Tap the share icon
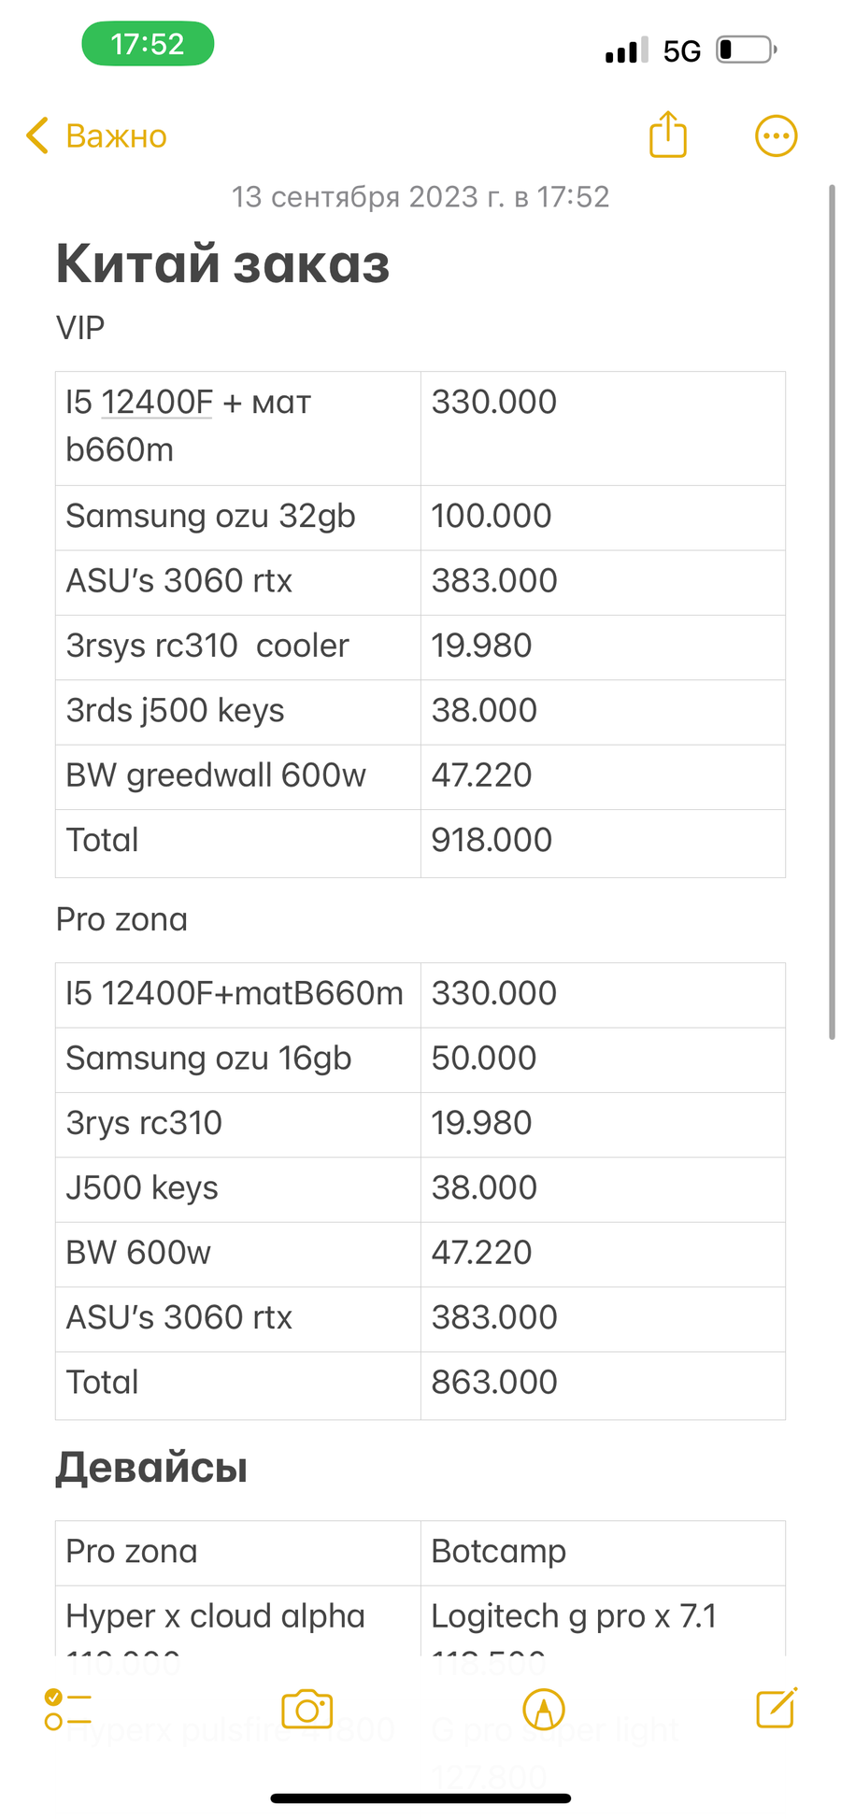Viewport: 841px width, 1819px height. pyautogui.click(x=667, y=135)
